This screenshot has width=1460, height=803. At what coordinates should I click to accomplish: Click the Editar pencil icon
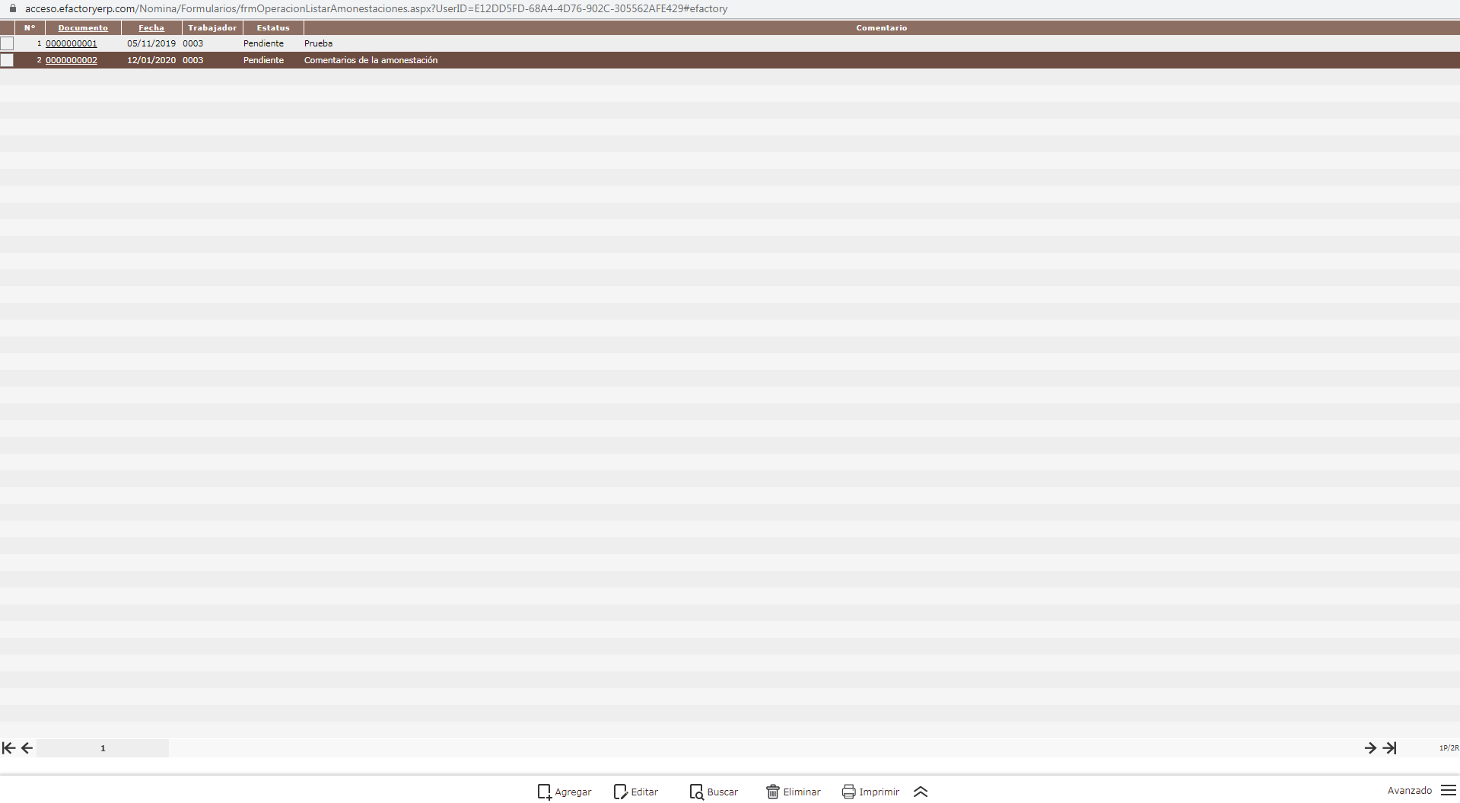tap(620, 792)
